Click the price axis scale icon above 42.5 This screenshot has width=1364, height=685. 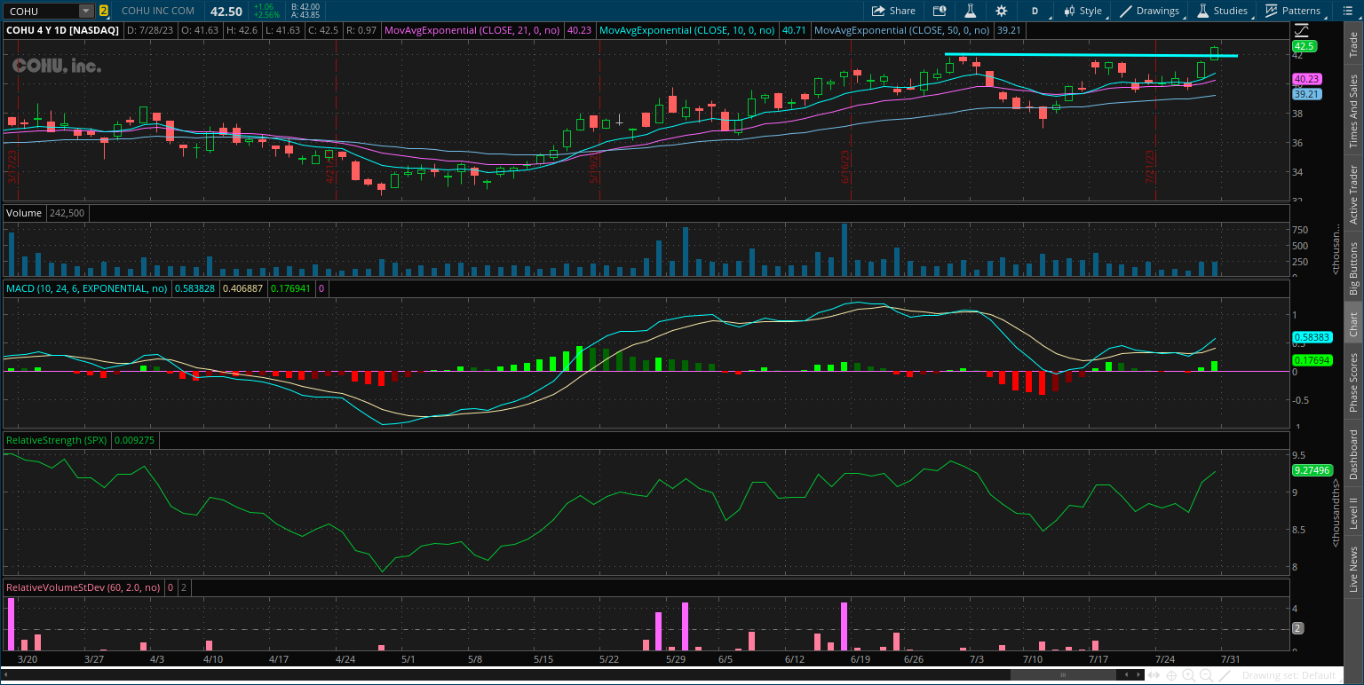click(x=1303, y=30)
